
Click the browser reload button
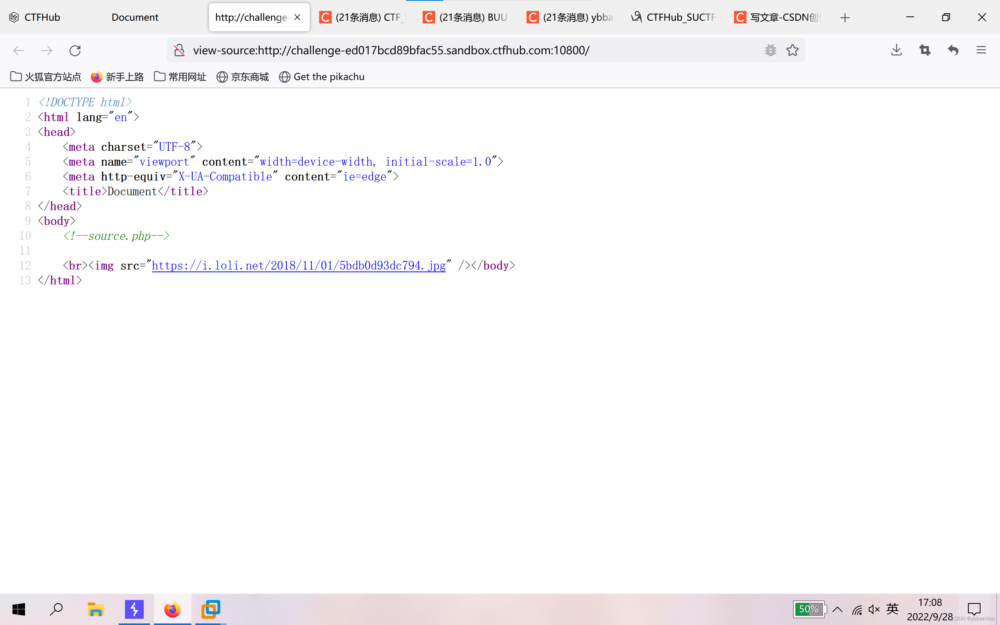(75, 50)
